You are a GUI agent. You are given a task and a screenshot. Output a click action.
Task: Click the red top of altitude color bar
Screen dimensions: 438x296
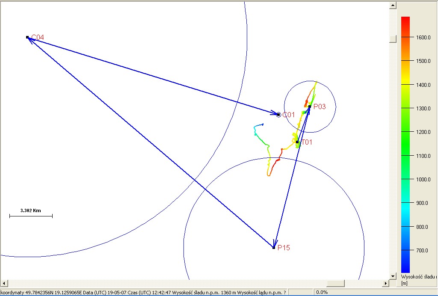tap(405, 19)
